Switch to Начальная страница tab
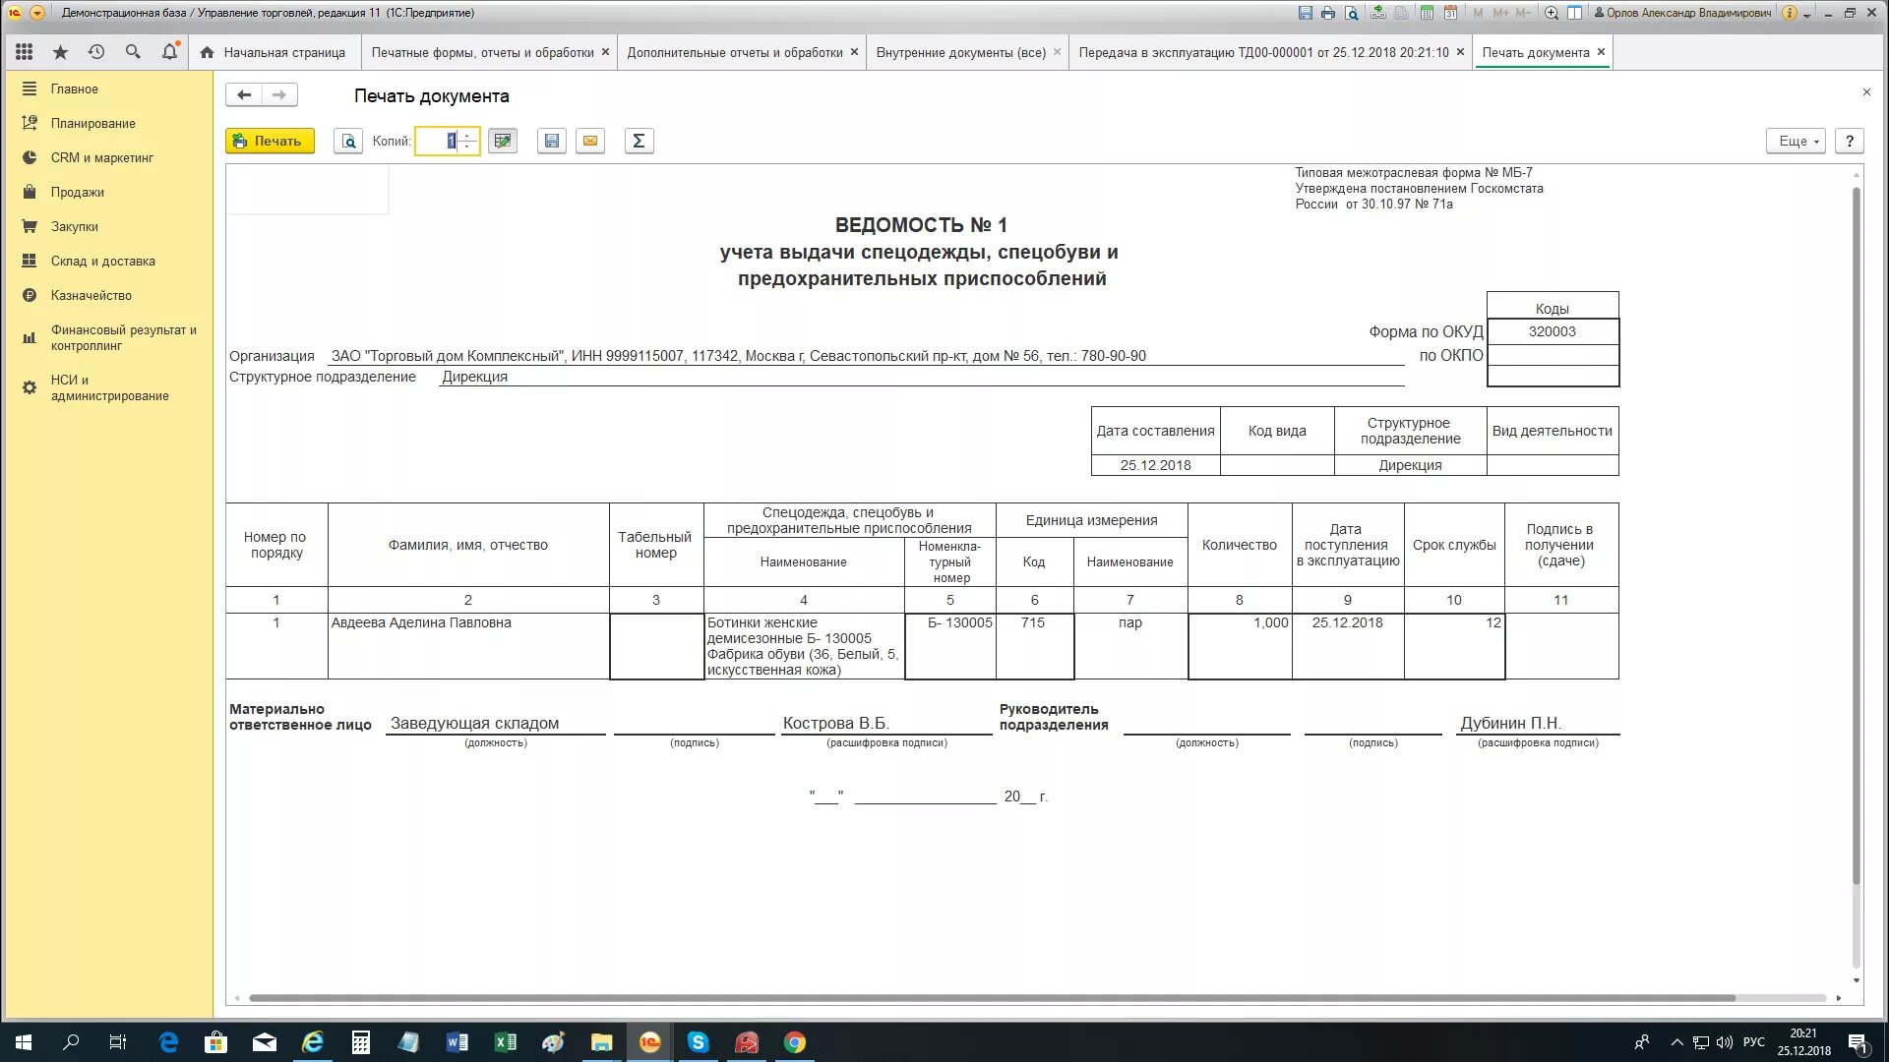This screenshot has height=1062, width=1889. [x=274, y=52]
